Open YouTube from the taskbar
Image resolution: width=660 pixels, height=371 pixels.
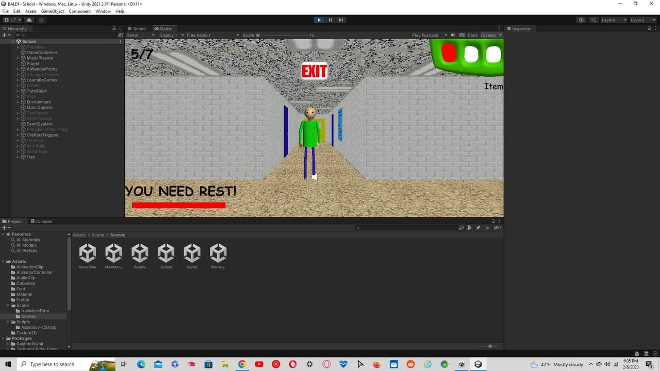pyautogui.click(x=259, y=364)
